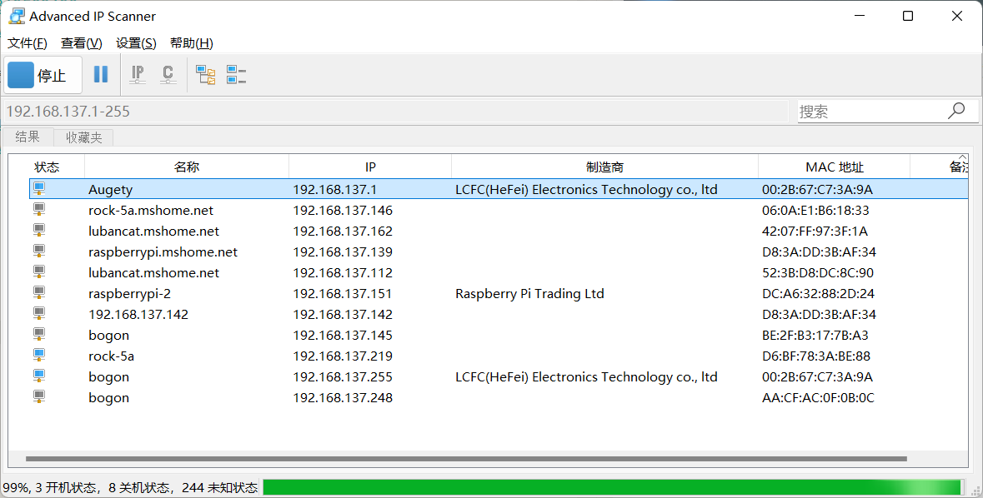The width and height of the screenshot is (983, 498).
Task: Click the IP range field 192.168.137.1-255
Action: coord(395,111)
